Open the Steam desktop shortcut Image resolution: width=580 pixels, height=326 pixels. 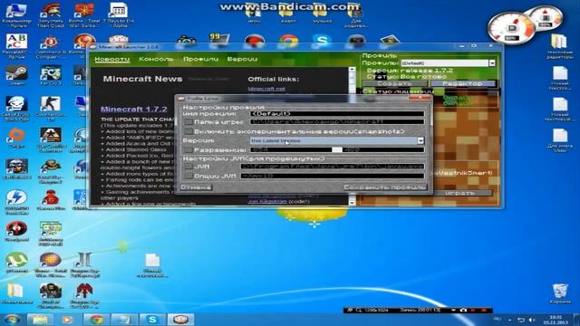click(16, 75)
